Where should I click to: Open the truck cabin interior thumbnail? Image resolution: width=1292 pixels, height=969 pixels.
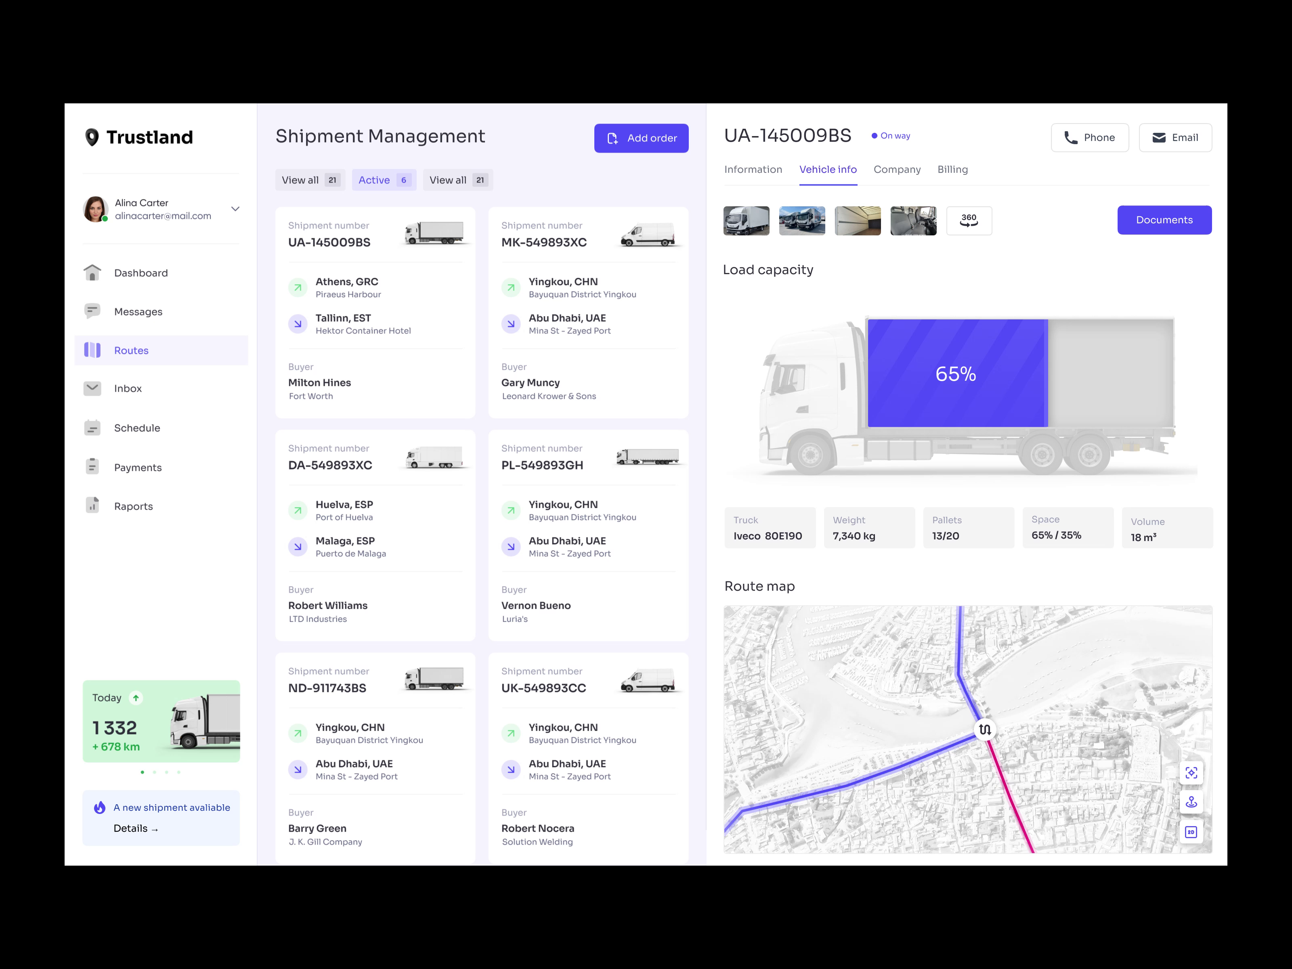click(x=913, y=220)
